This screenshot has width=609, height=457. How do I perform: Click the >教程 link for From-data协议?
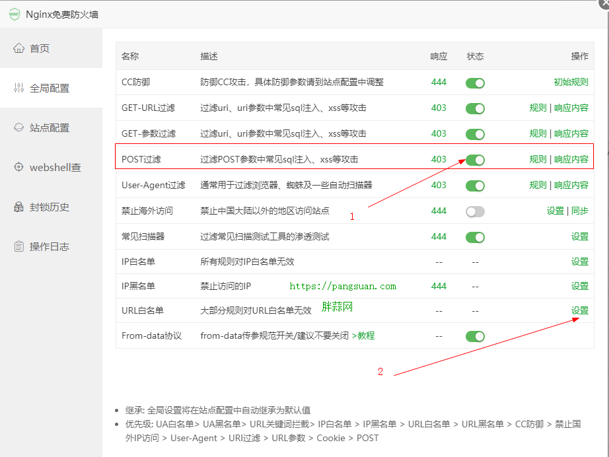pos(363,335)
